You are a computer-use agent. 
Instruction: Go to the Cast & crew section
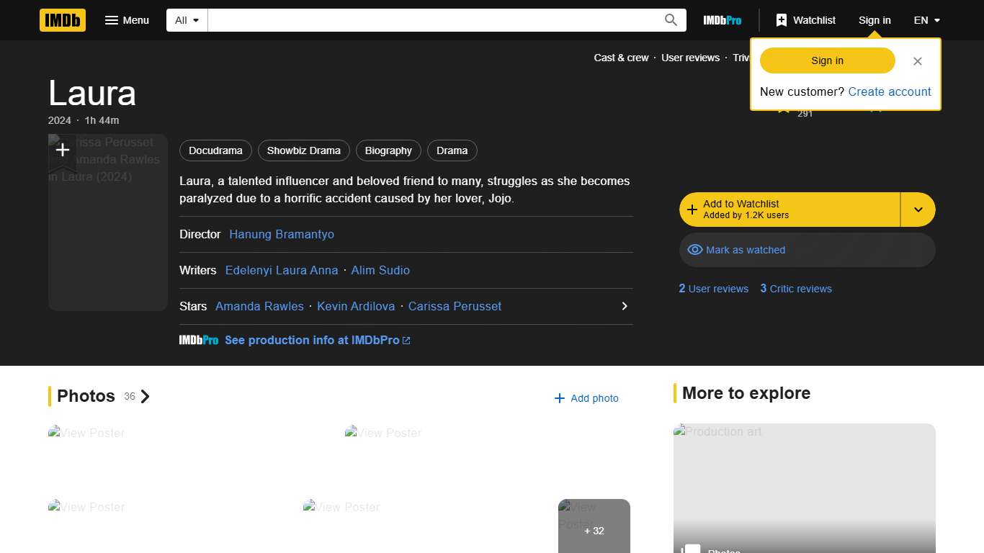click(621, 58)
